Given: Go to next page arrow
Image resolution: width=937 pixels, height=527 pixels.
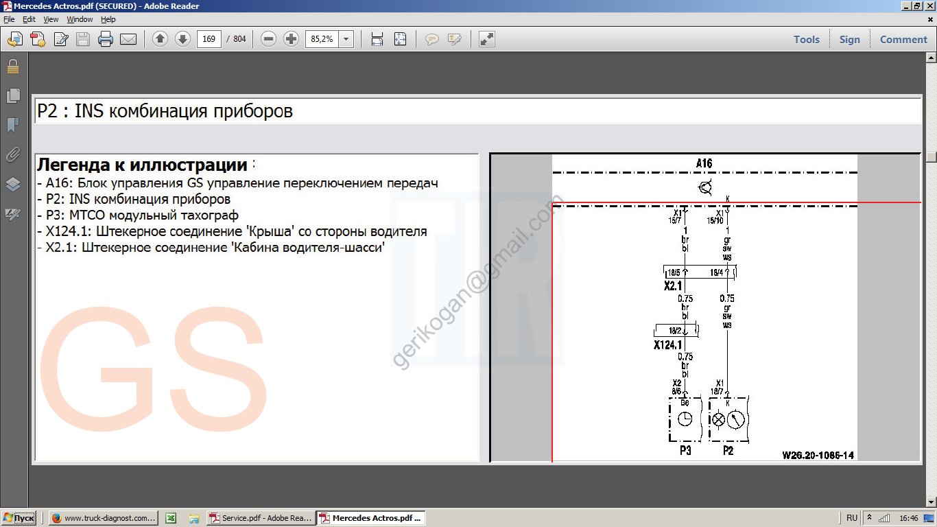Looking at the screenshot, I should pos(182,39).
